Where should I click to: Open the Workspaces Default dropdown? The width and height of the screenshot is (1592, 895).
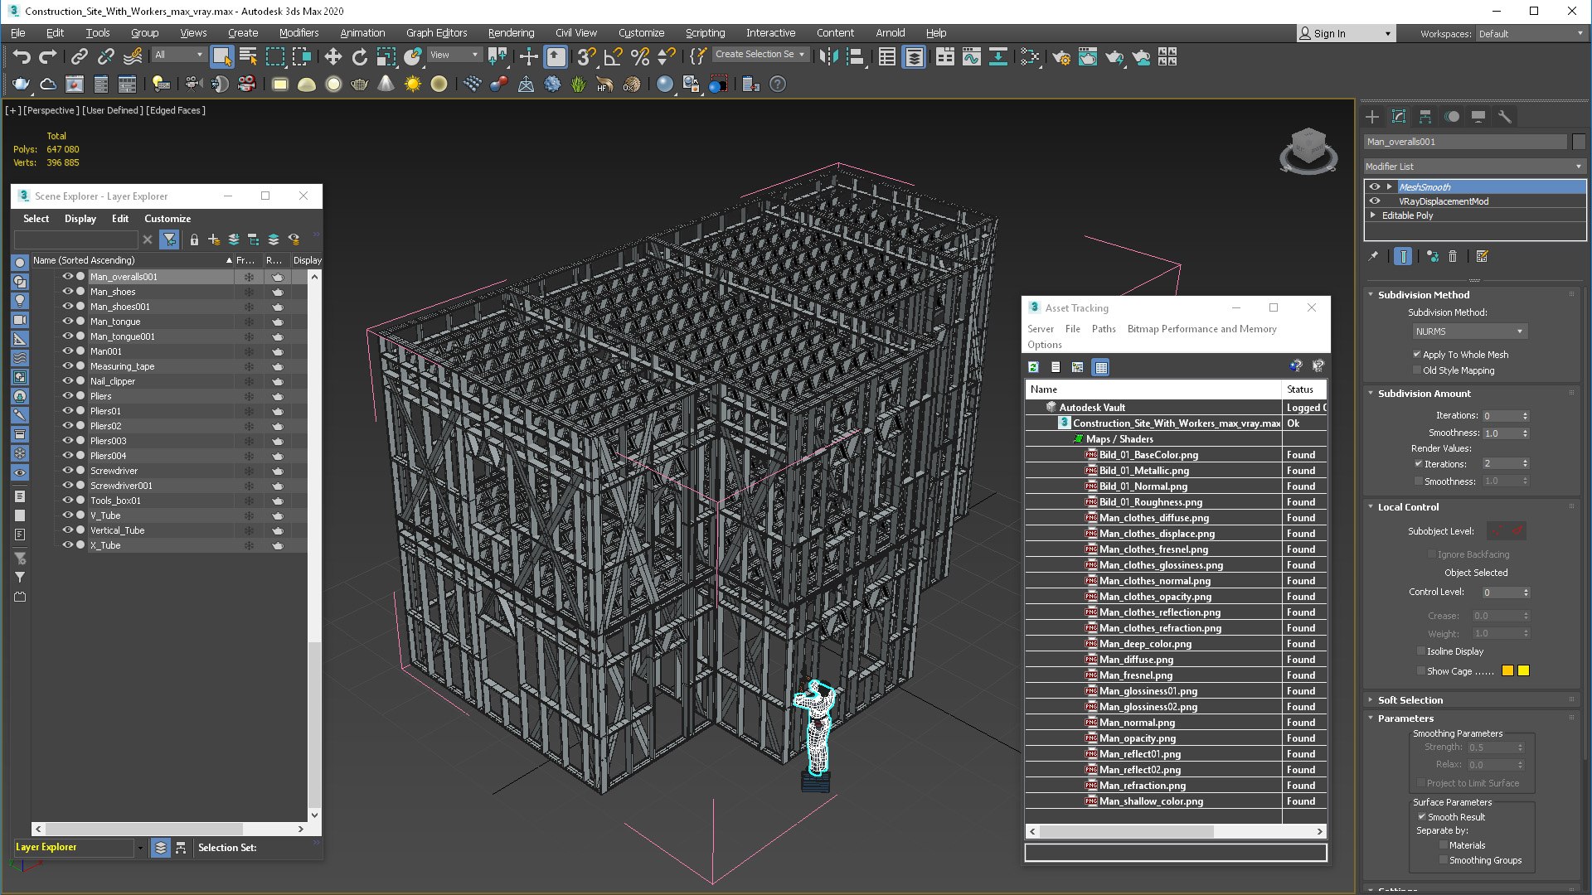click(x=1530, y=34)
